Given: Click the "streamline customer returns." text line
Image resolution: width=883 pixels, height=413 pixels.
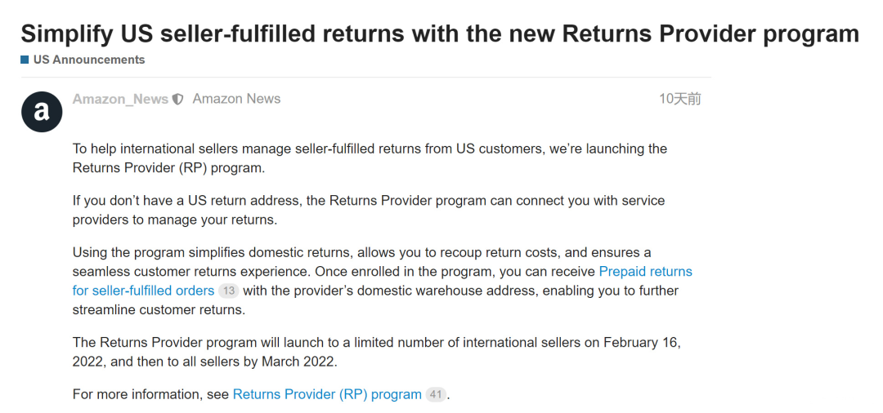Looking at the screenshot, I should (x=159, y=310).
